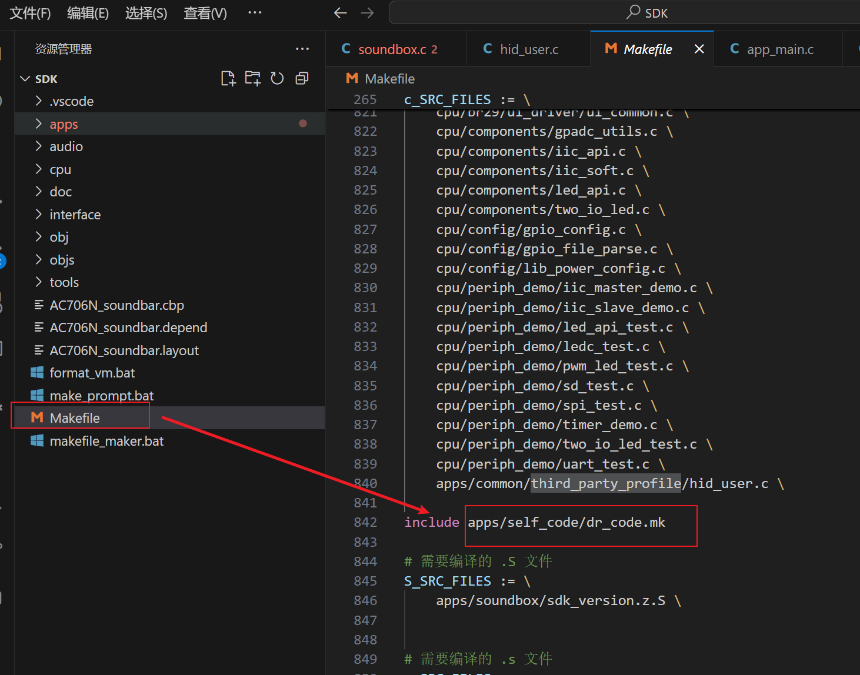Click S_SRC_FILES variable on line 845

(x=448, y=581)
